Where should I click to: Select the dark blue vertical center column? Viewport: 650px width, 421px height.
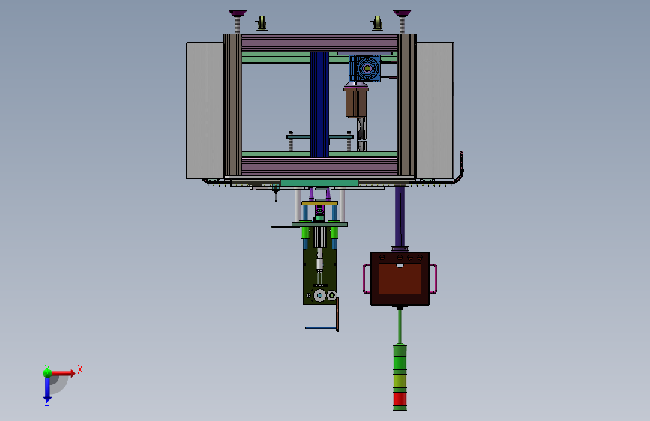[319, 104]
